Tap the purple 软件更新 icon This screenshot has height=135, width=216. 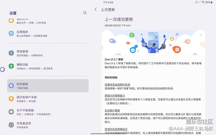11,86
